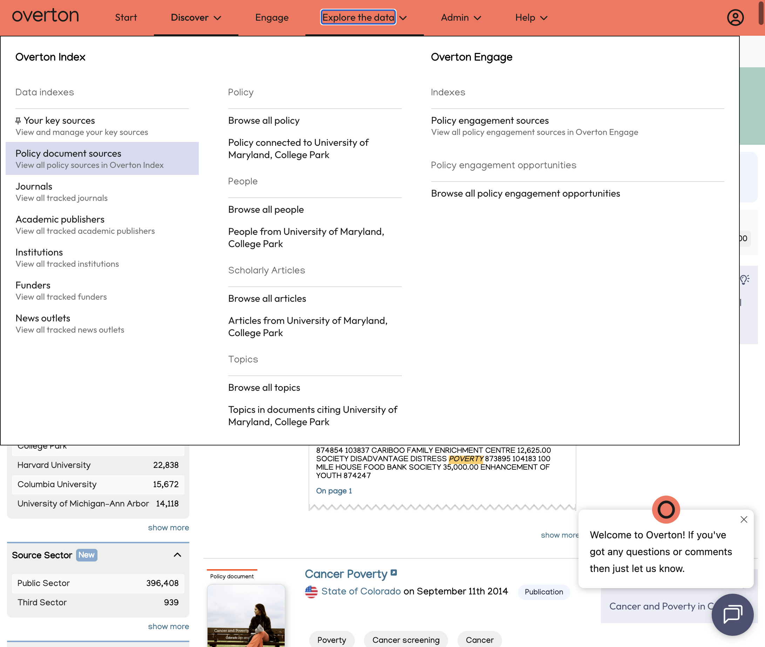765x647 pixels.
Task: Click Browse all topics
Action: [264, 388]
